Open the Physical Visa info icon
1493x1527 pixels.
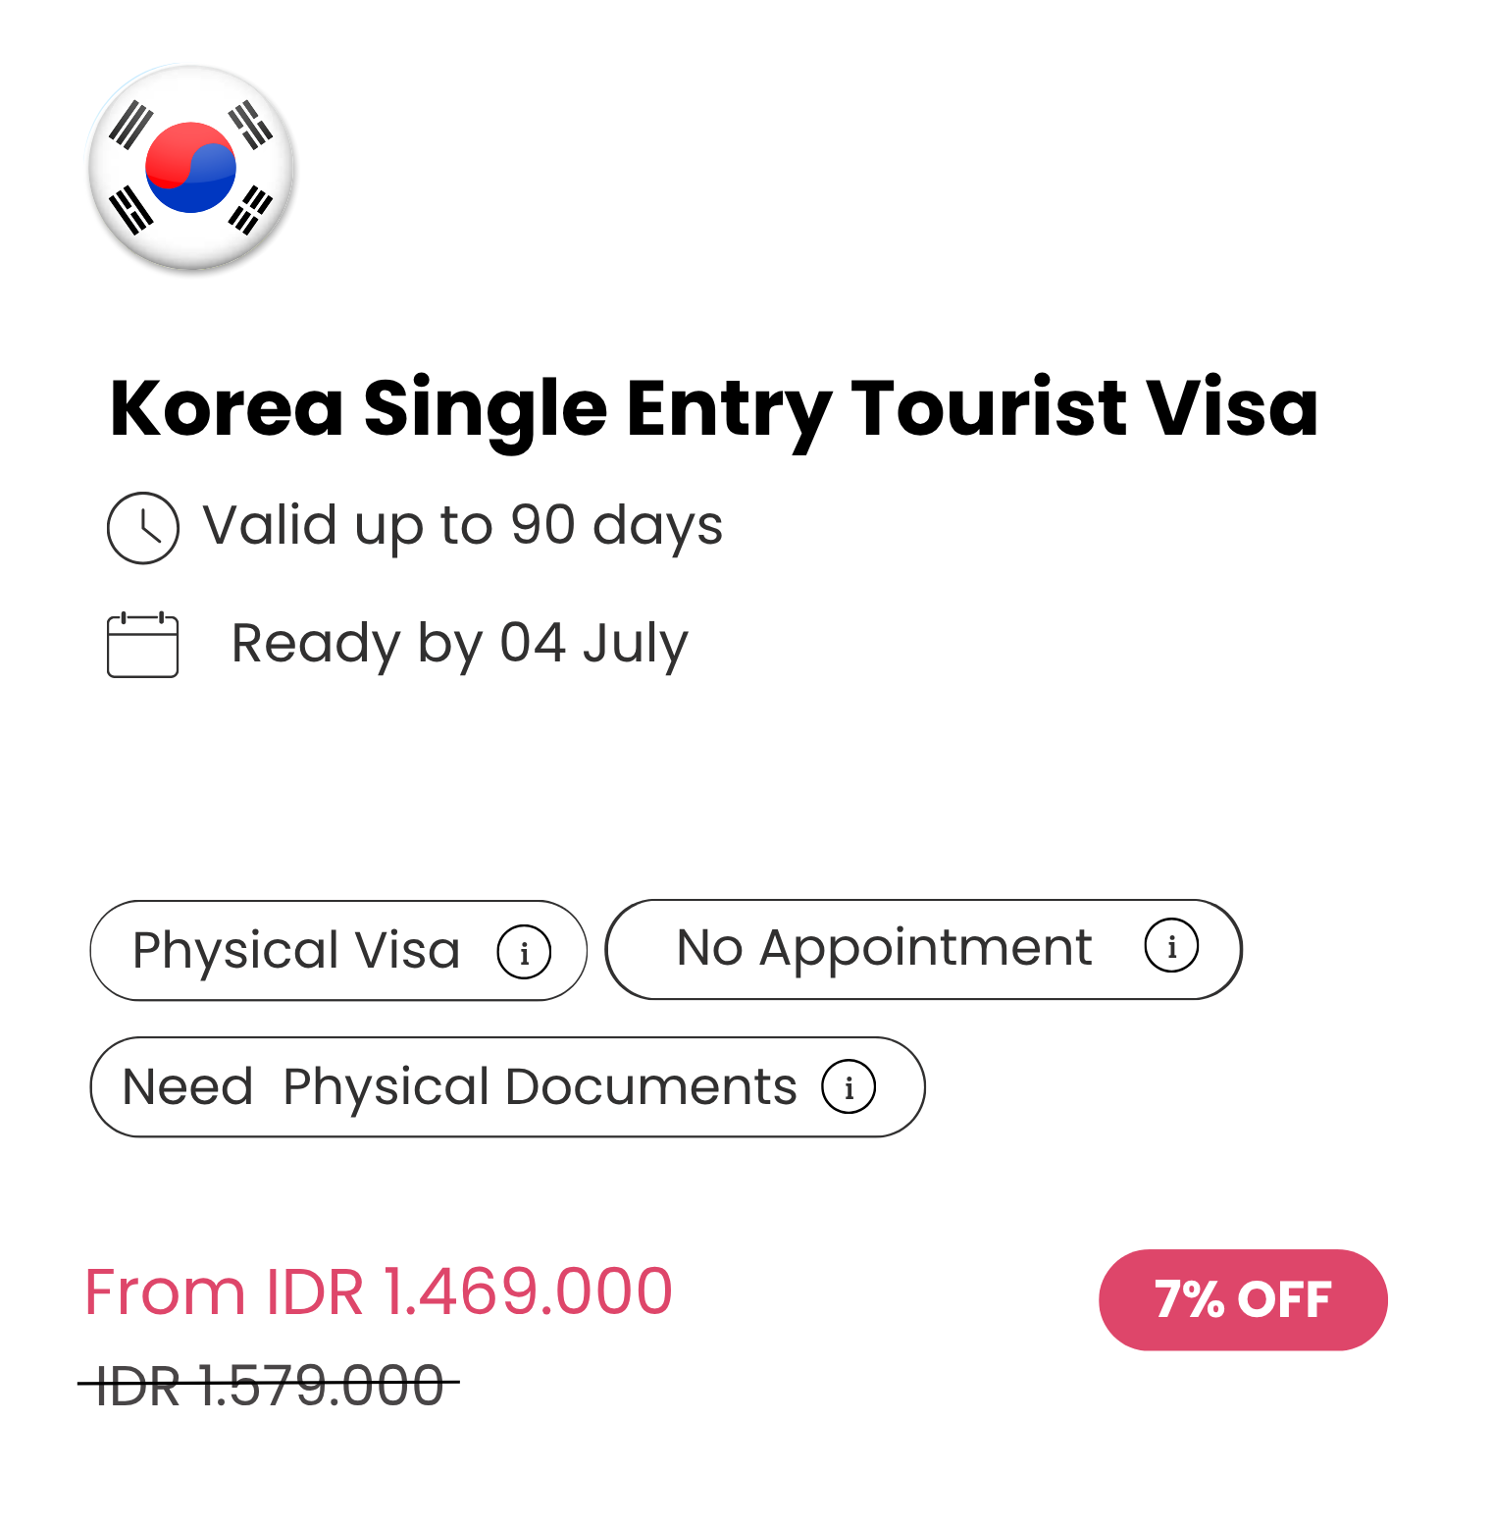click(524, 952)
